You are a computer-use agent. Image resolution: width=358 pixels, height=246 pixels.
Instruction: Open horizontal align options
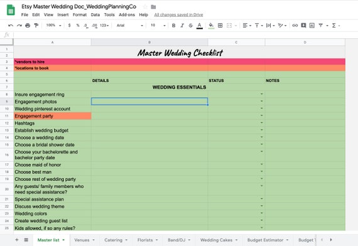(247, 26)
